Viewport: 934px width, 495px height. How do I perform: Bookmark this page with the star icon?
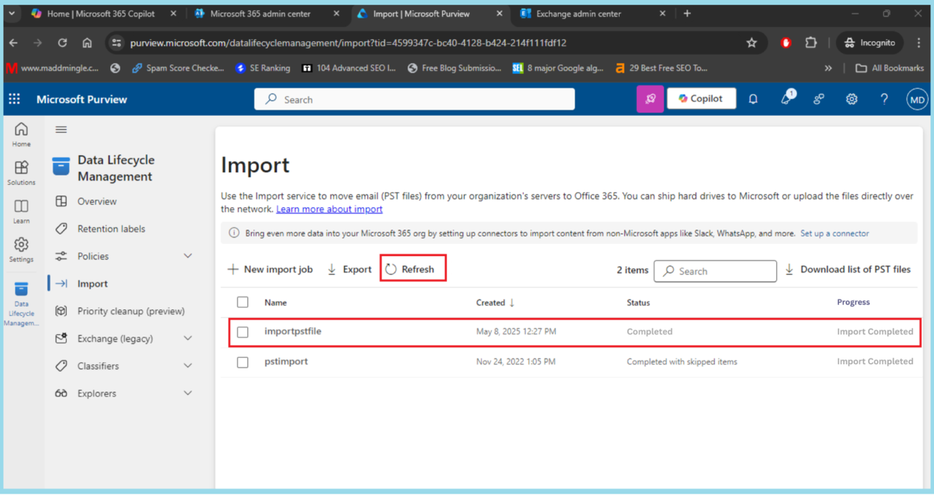[752, 43]
